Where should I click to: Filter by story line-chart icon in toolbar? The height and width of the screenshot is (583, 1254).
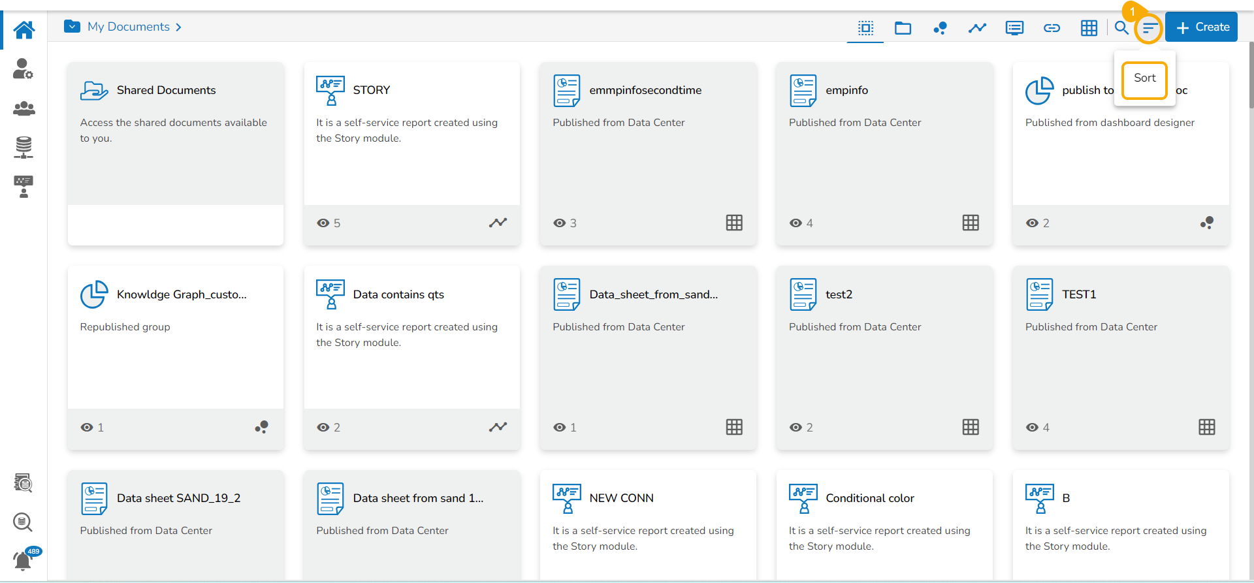977,27
